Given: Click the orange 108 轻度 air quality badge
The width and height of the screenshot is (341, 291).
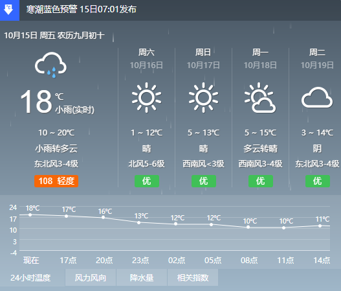Looking at the screenshot, I should tap(56, 181).
